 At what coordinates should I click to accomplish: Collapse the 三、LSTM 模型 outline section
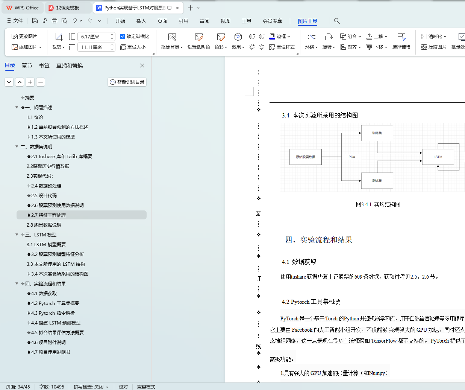pos(17,235)
